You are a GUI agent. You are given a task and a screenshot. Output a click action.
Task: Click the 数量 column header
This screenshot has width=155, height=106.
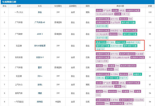pyautogui.click(x=150, y=6)
